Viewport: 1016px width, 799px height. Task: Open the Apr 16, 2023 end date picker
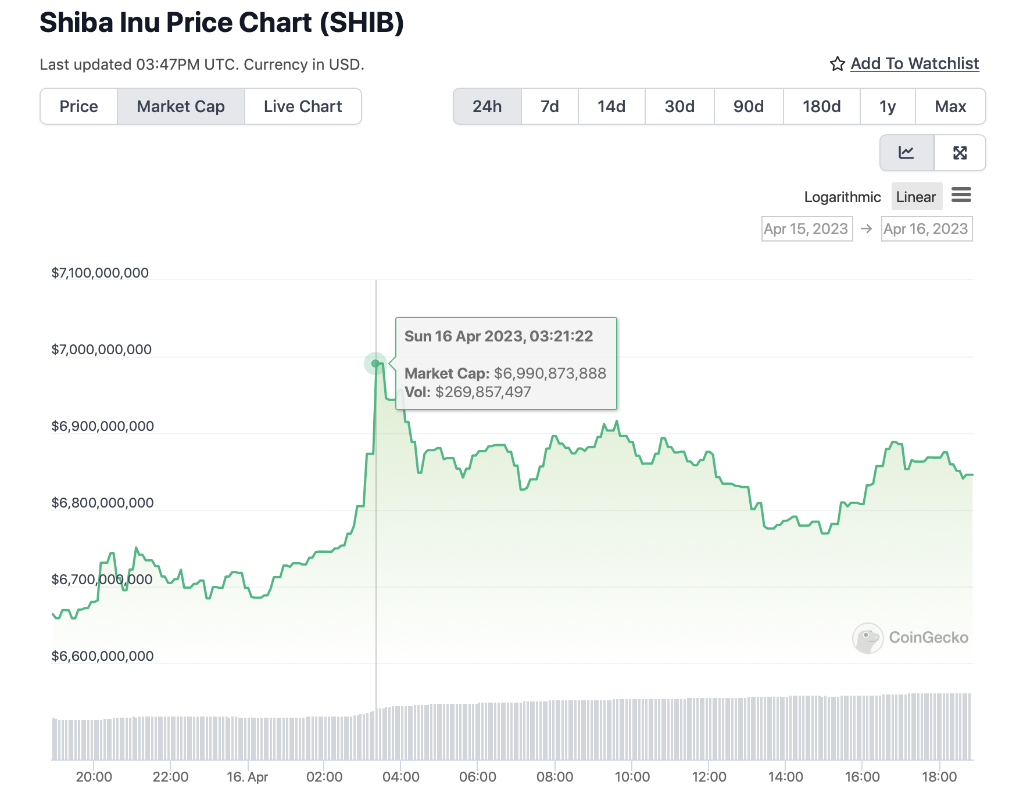[926, 229]
